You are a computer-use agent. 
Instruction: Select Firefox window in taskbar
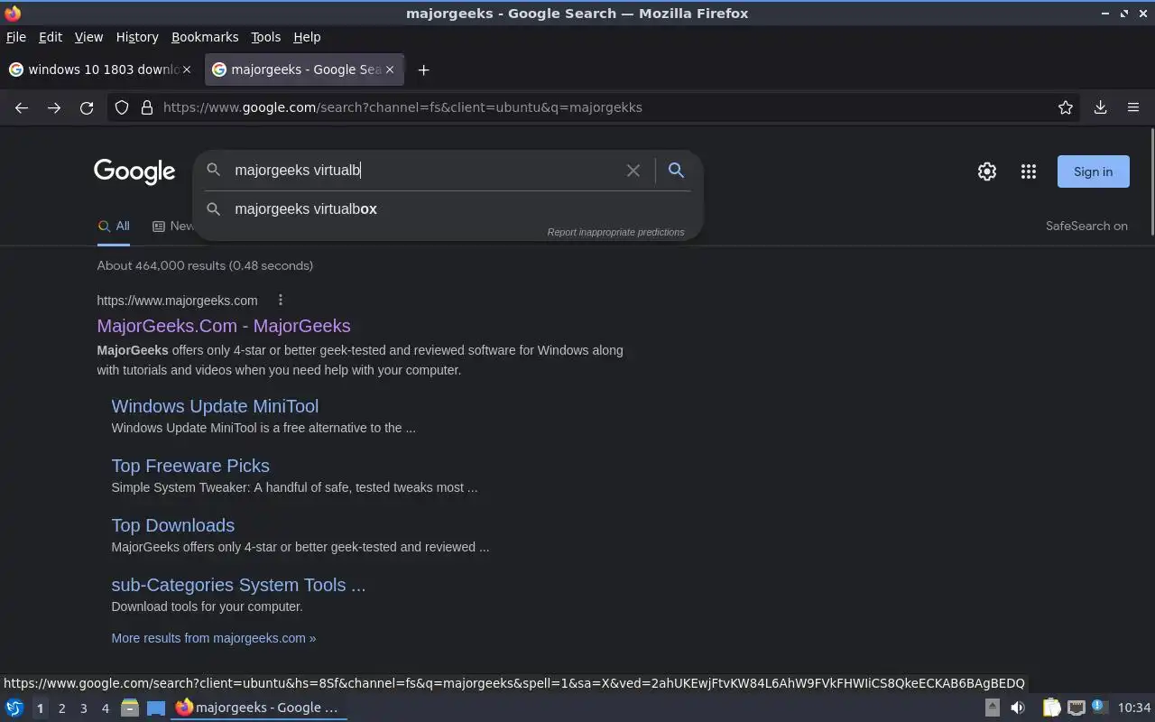point(258,708)
